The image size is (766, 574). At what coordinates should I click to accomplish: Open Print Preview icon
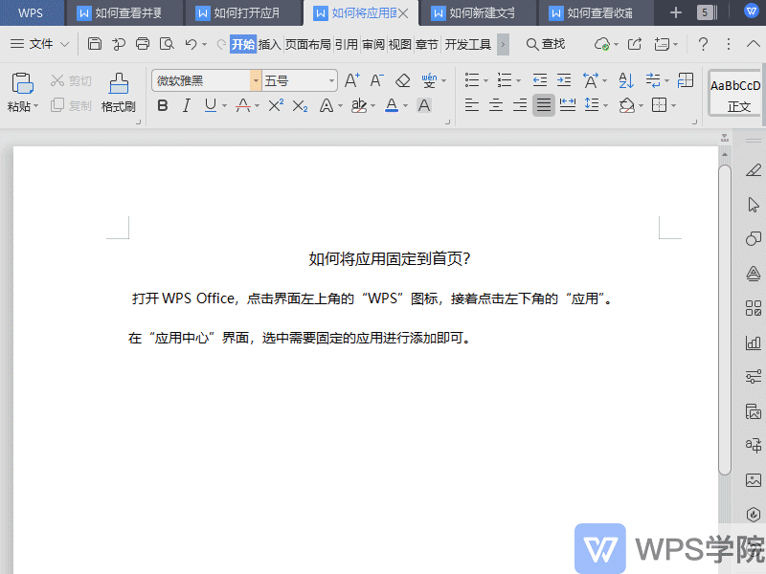tap(167, 44)
